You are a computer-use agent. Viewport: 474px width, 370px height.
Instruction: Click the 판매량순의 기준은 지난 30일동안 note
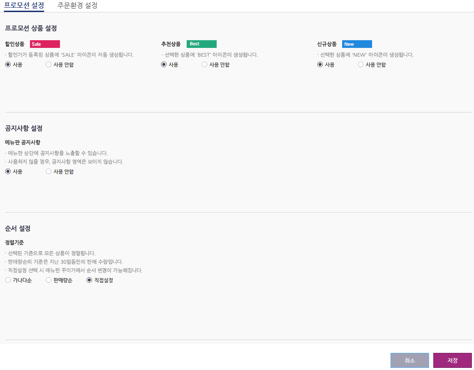pyautogui.click(x=64, y=262)
